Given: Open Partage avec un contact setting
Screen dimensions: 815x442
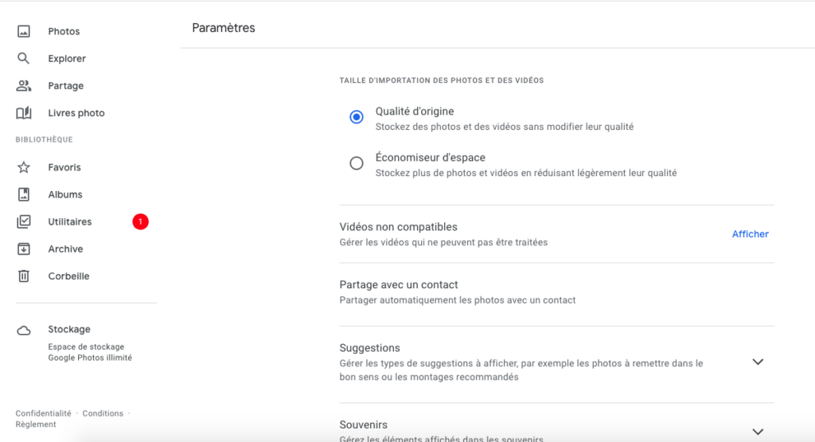Looking at the screenshot, I should pos(556,292).
